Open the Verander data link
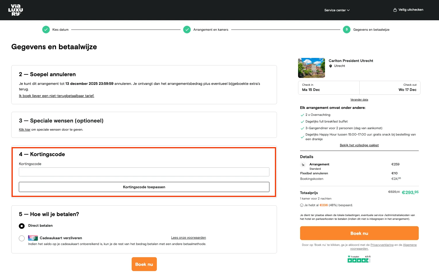 pyautogui.click(x=359, y=100)
